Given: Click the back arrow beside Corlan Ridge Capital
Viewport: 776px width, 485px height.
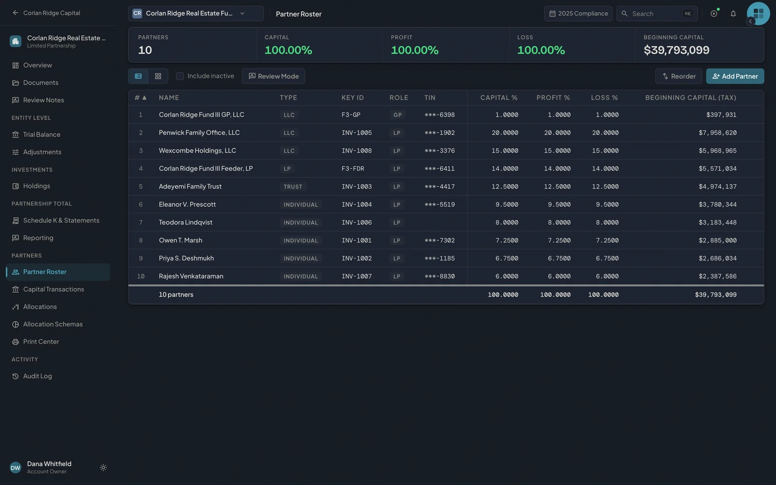Looking at the screenshot, I should [16, 13].
